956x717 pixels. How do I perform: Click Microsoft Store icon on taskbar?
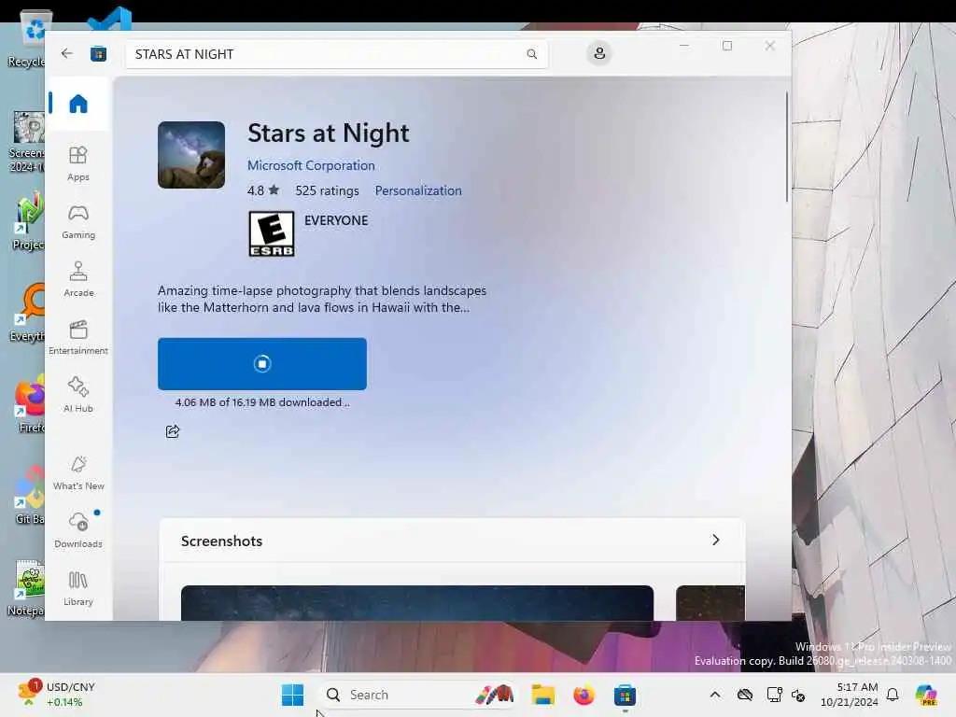coord(625,695)
